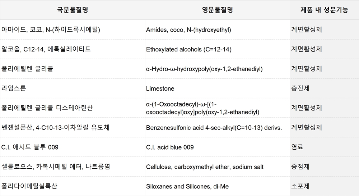
Task: Click the 라임스톤 cell
Action: [73, 88]
